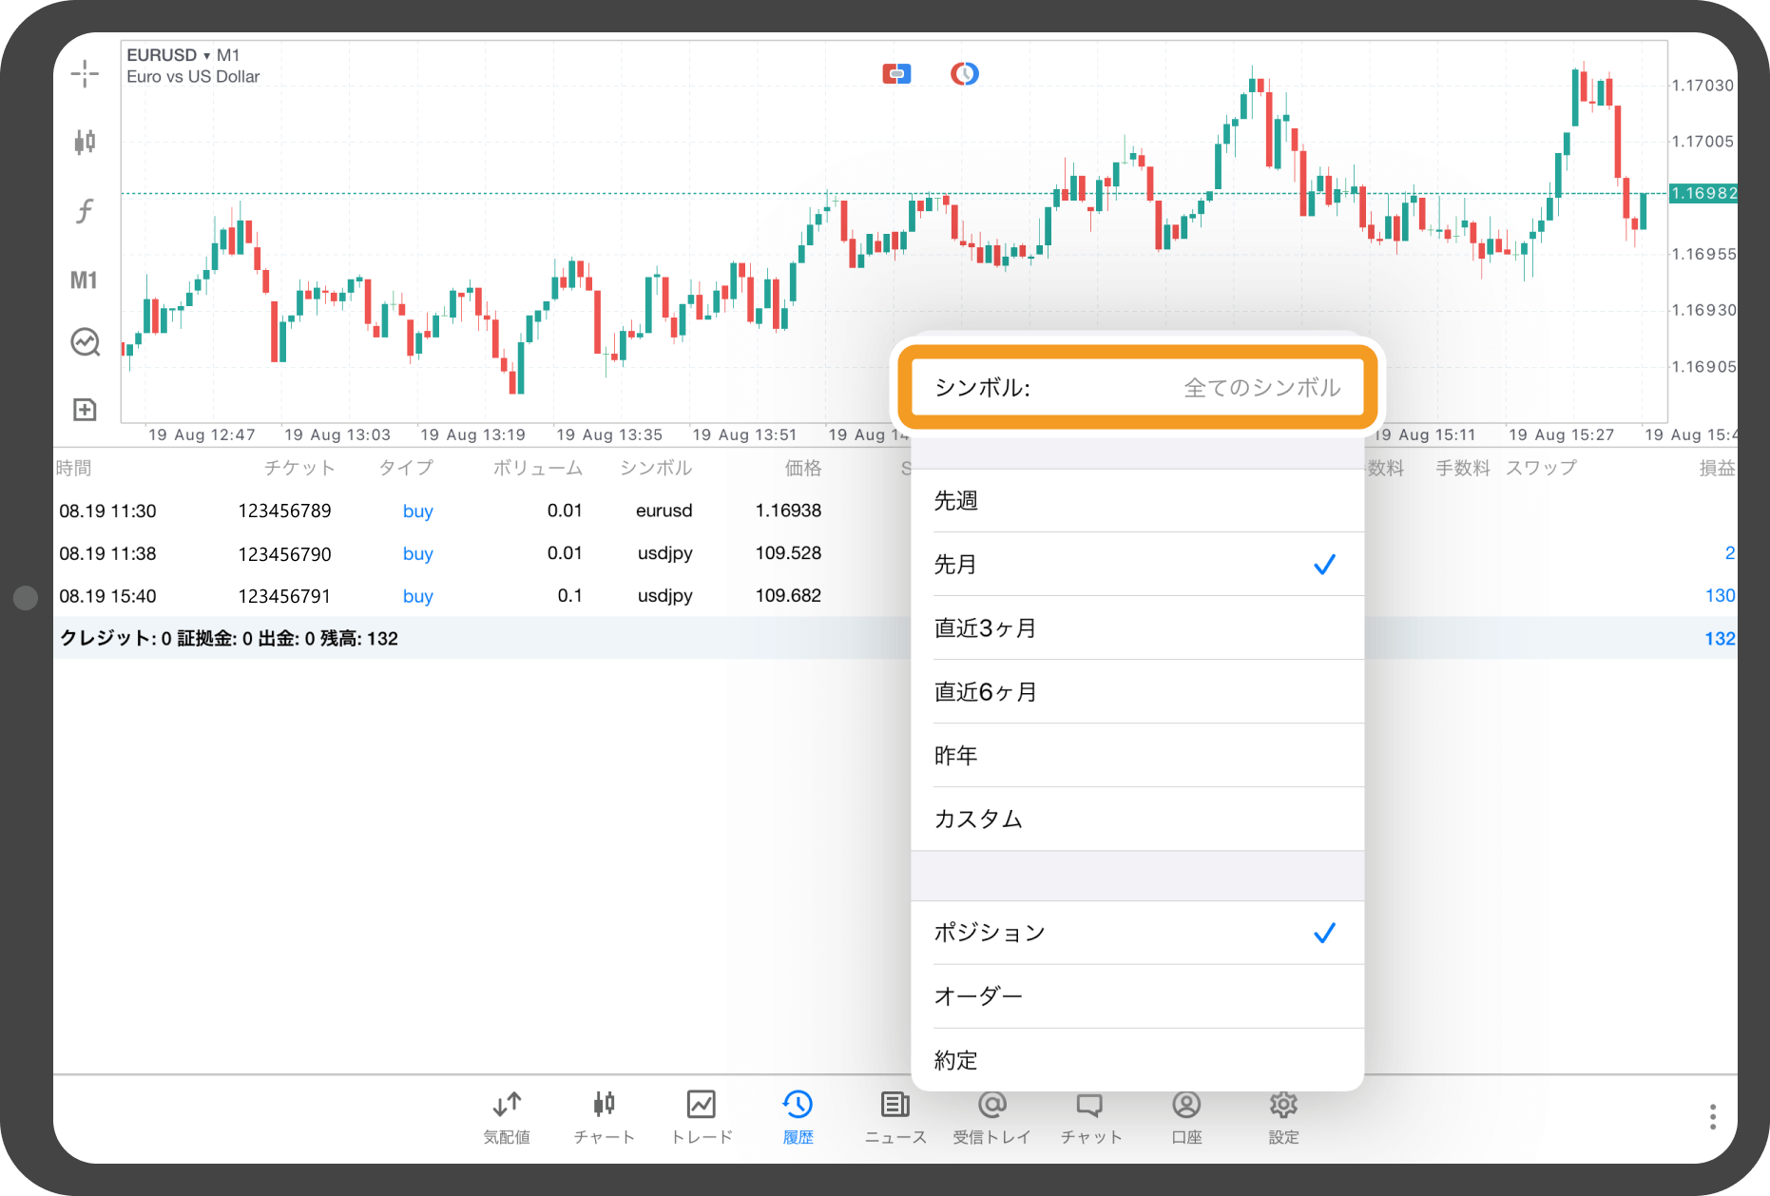Image resolution: width=1770 pixels, height=1196 pixels.
Task: Open the トレード tab
Action: pos(702,1117)
